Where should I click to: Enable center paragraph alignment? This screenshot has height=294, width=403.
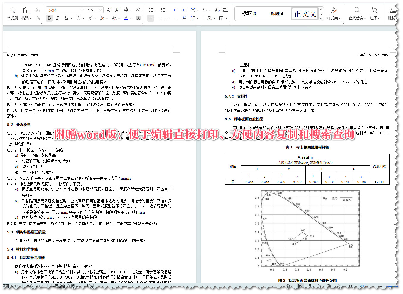coord(159,18)
